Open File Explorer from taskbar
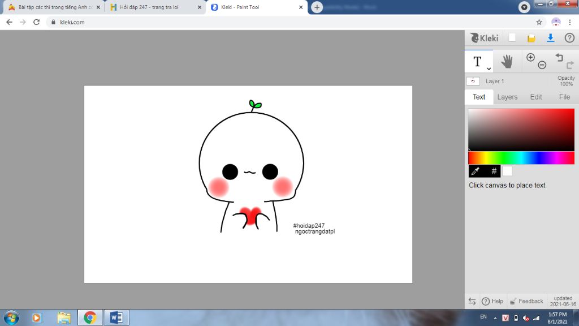Viewport: 579px width, 326px height. (x=63, y=318)
